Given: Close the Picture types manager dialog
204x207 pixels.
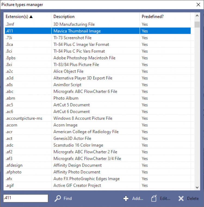Looking at the screenshot, I should click(x=198, y=5).
